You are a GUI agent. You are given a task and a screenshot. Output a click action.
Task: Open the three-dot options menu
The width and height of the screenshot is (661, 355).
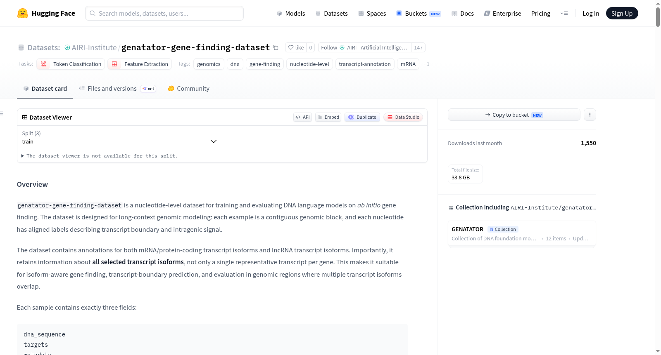[590, 115]
